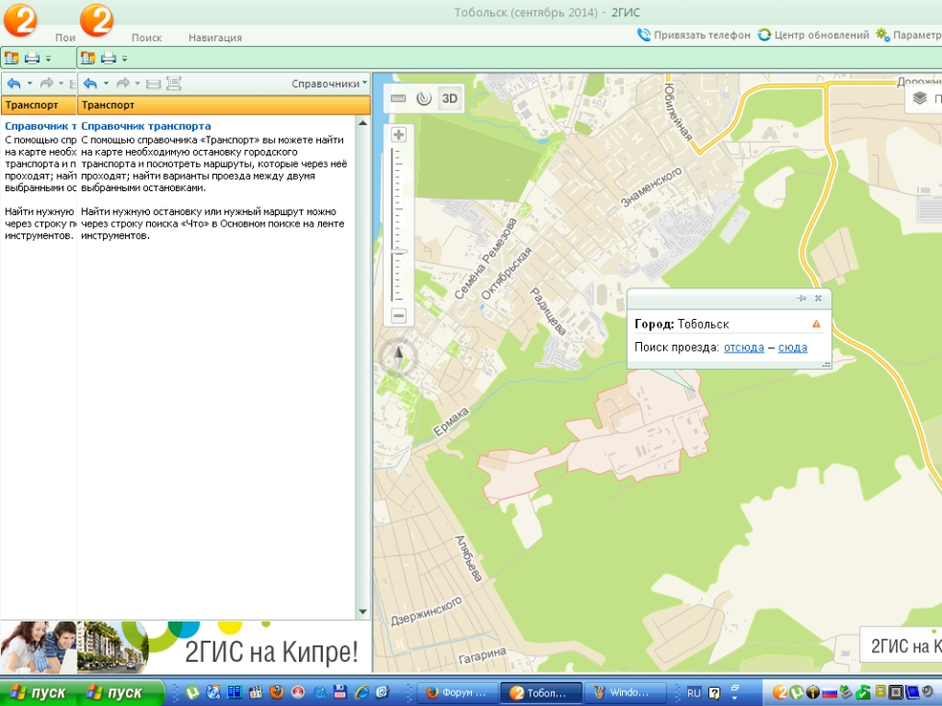Click the orange warning triangle in the popup

click(x=816, y=325)
